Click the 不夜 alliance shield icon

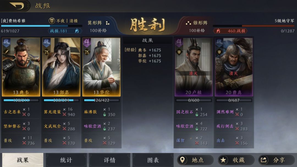click(52, 21)
